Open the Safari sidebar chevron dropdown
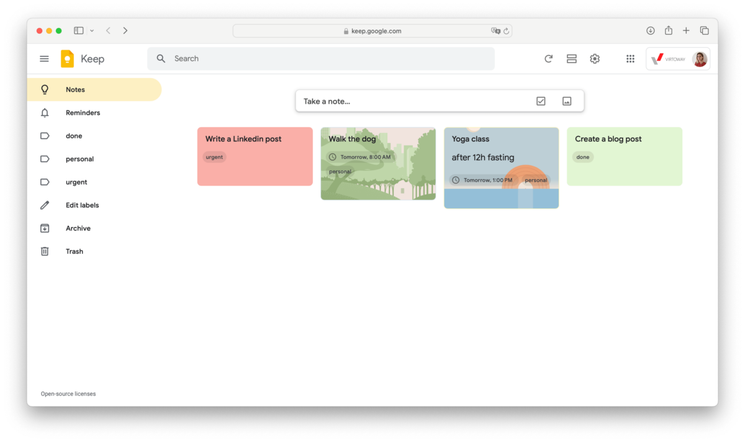The width and height of the screenshot is (745, 442). [x=91, y=30]
